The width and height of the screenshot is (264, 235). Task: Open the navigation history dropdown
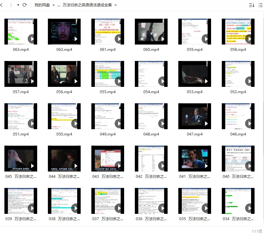point(18,5)
